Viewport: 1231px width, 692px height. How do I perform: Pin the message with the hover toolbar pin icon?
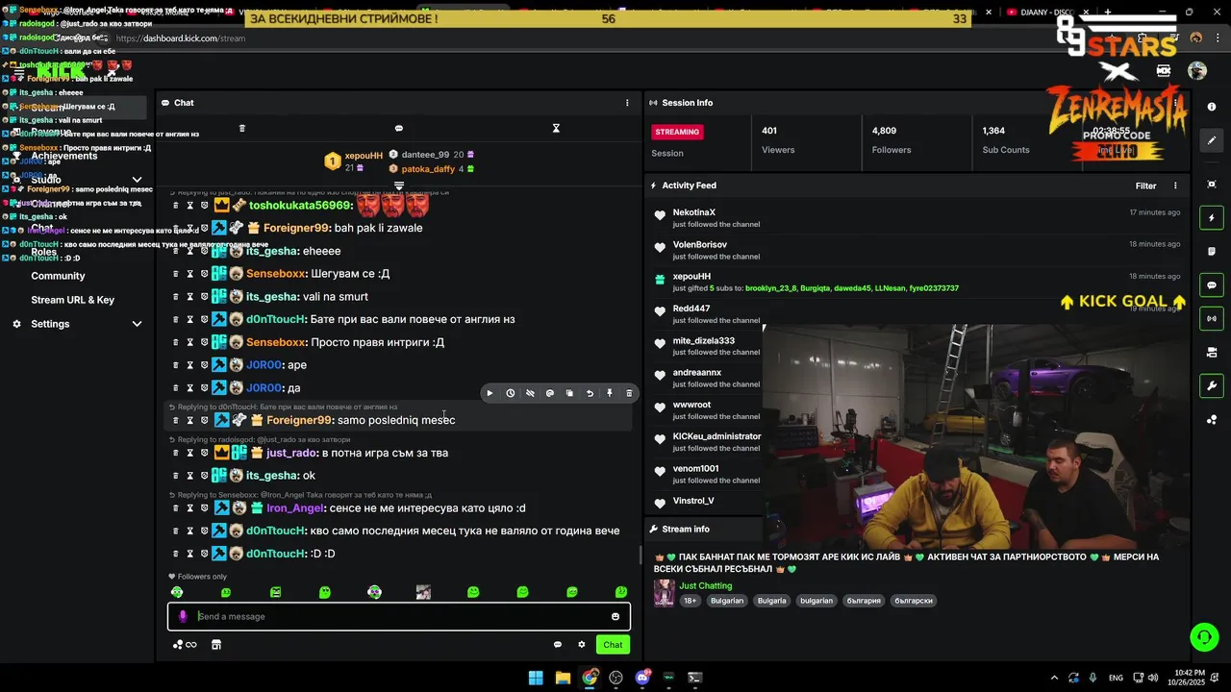(x=609, y=393)
